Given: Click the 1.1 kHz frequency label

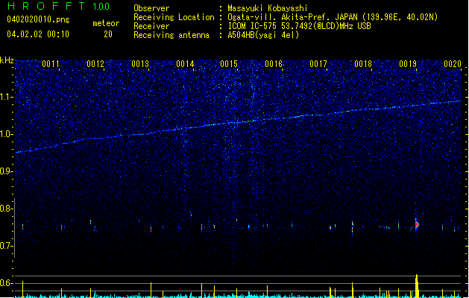Looking at the screenshot, I should coord(7,97).
